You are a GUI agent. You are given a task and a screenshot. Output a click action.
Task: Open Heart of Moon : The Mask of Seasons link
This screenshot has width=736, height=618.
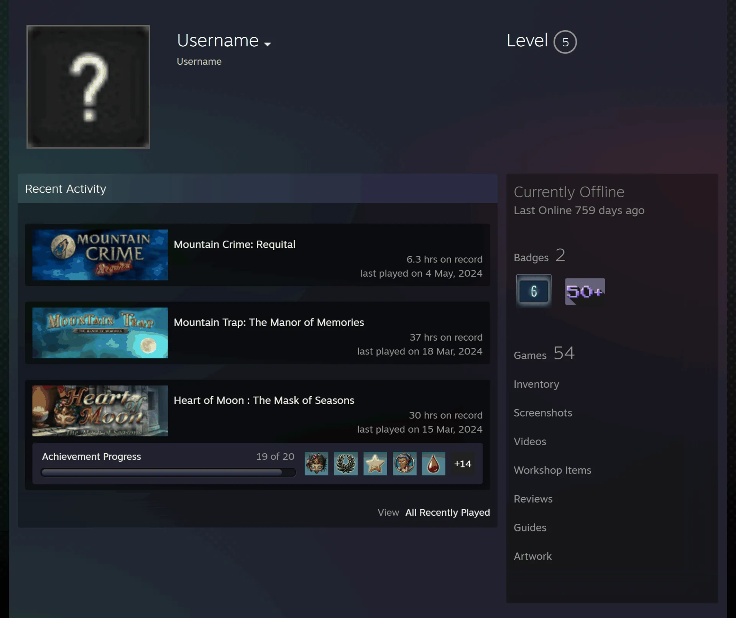[x=264, y=400]
